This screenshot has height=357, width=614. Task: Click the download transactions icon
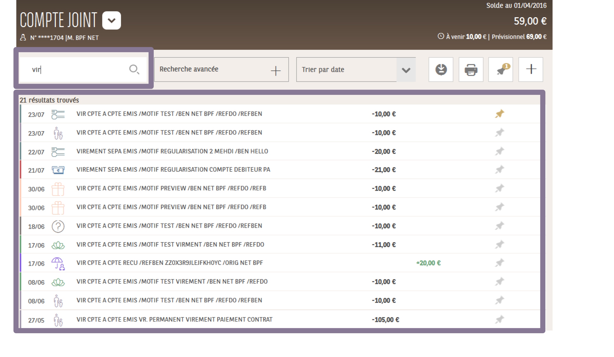[441, 69]
